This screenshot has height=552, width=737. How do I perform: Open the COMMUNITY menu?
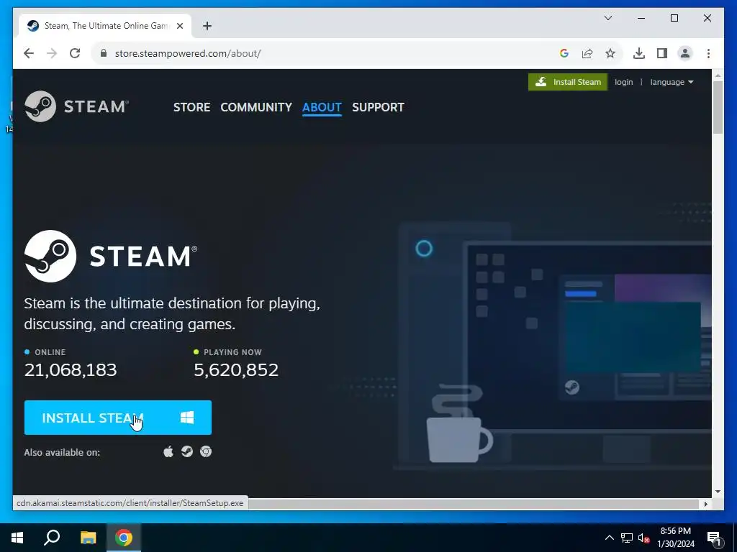pos(256,107)
